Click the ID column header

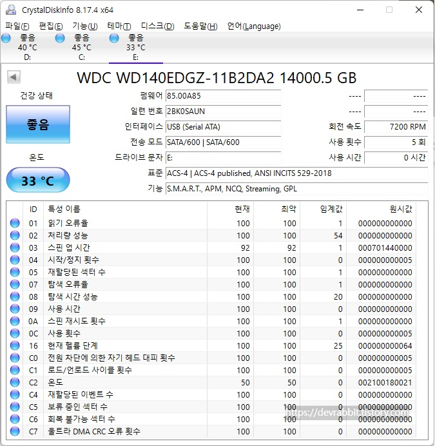33,209
